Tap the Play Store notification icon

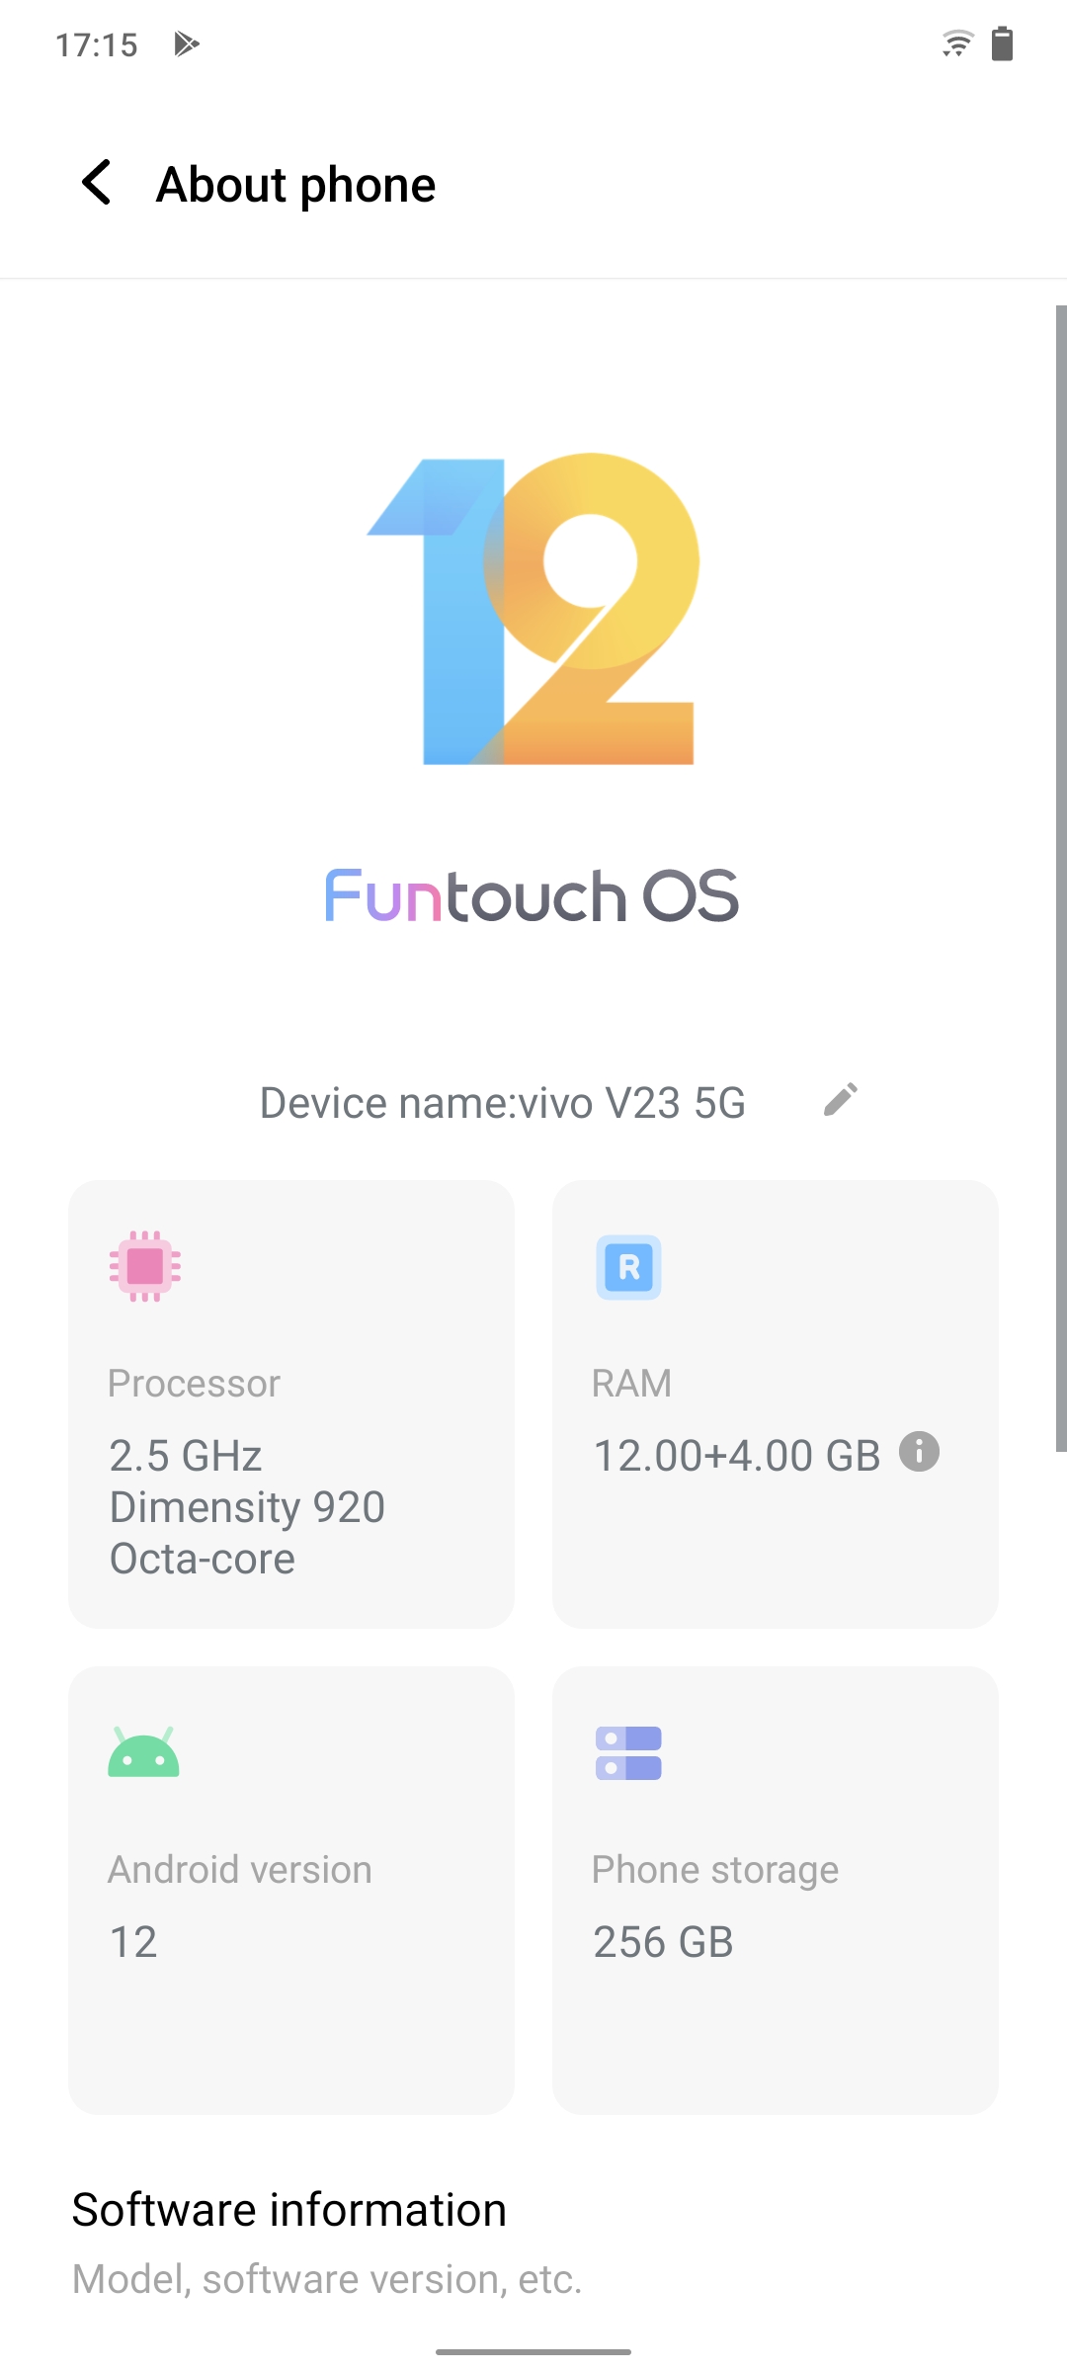coord(187,43)
